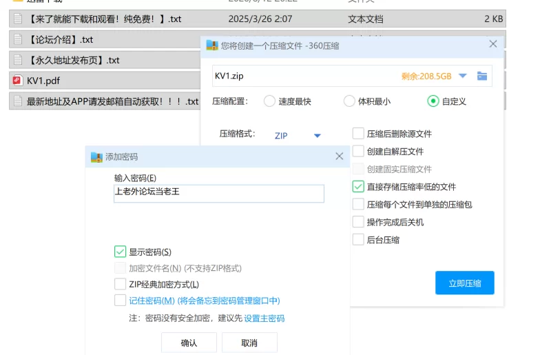Select the 速度最快 compression option
The width and height of the screenshot is (551, 355).
click(x=269, y=101)
